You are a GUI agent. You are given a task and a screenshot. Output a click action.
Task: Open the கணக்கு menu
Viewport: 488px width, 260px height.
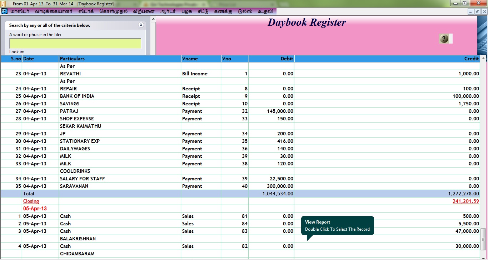pyautogui.click(x=223, y=11)
